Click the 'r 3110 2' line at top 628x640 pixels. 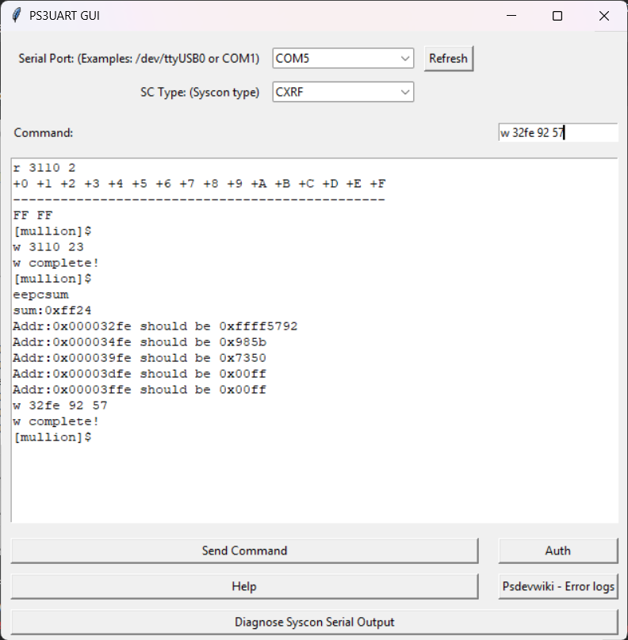tap(44, 168)
